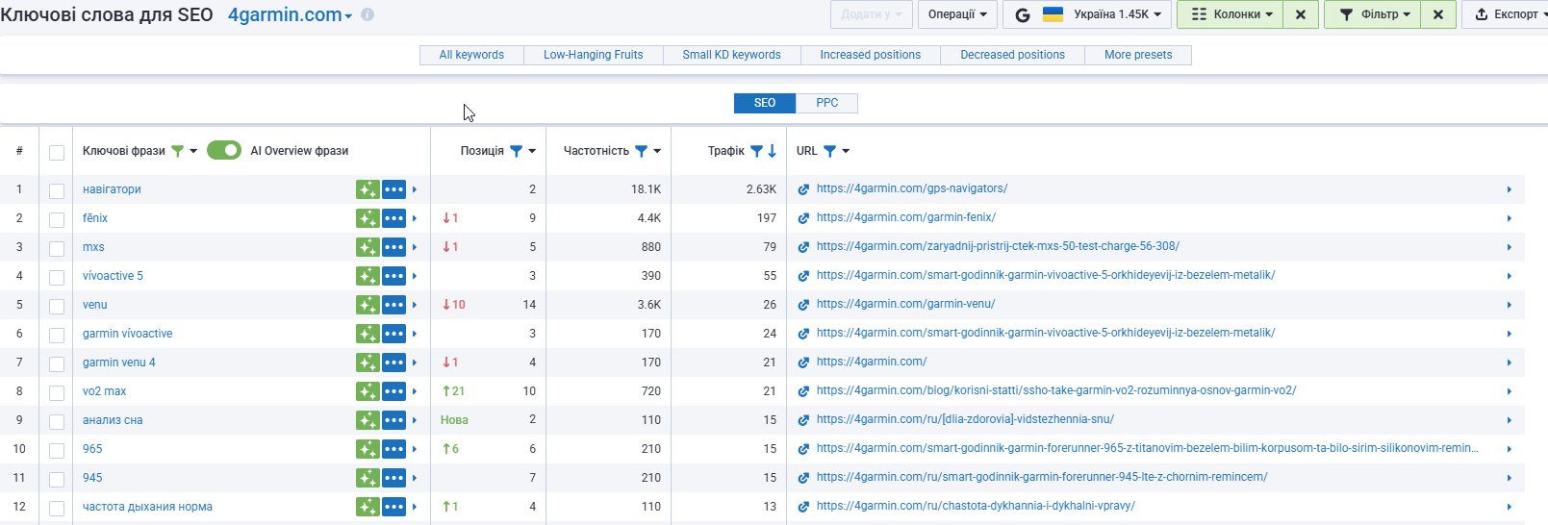
Task: Open More presets tab
Action: (x=1138, y=55)
